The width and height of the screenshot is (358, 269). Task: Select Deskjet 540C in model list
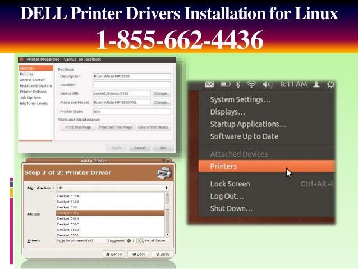tap(111, 213)
